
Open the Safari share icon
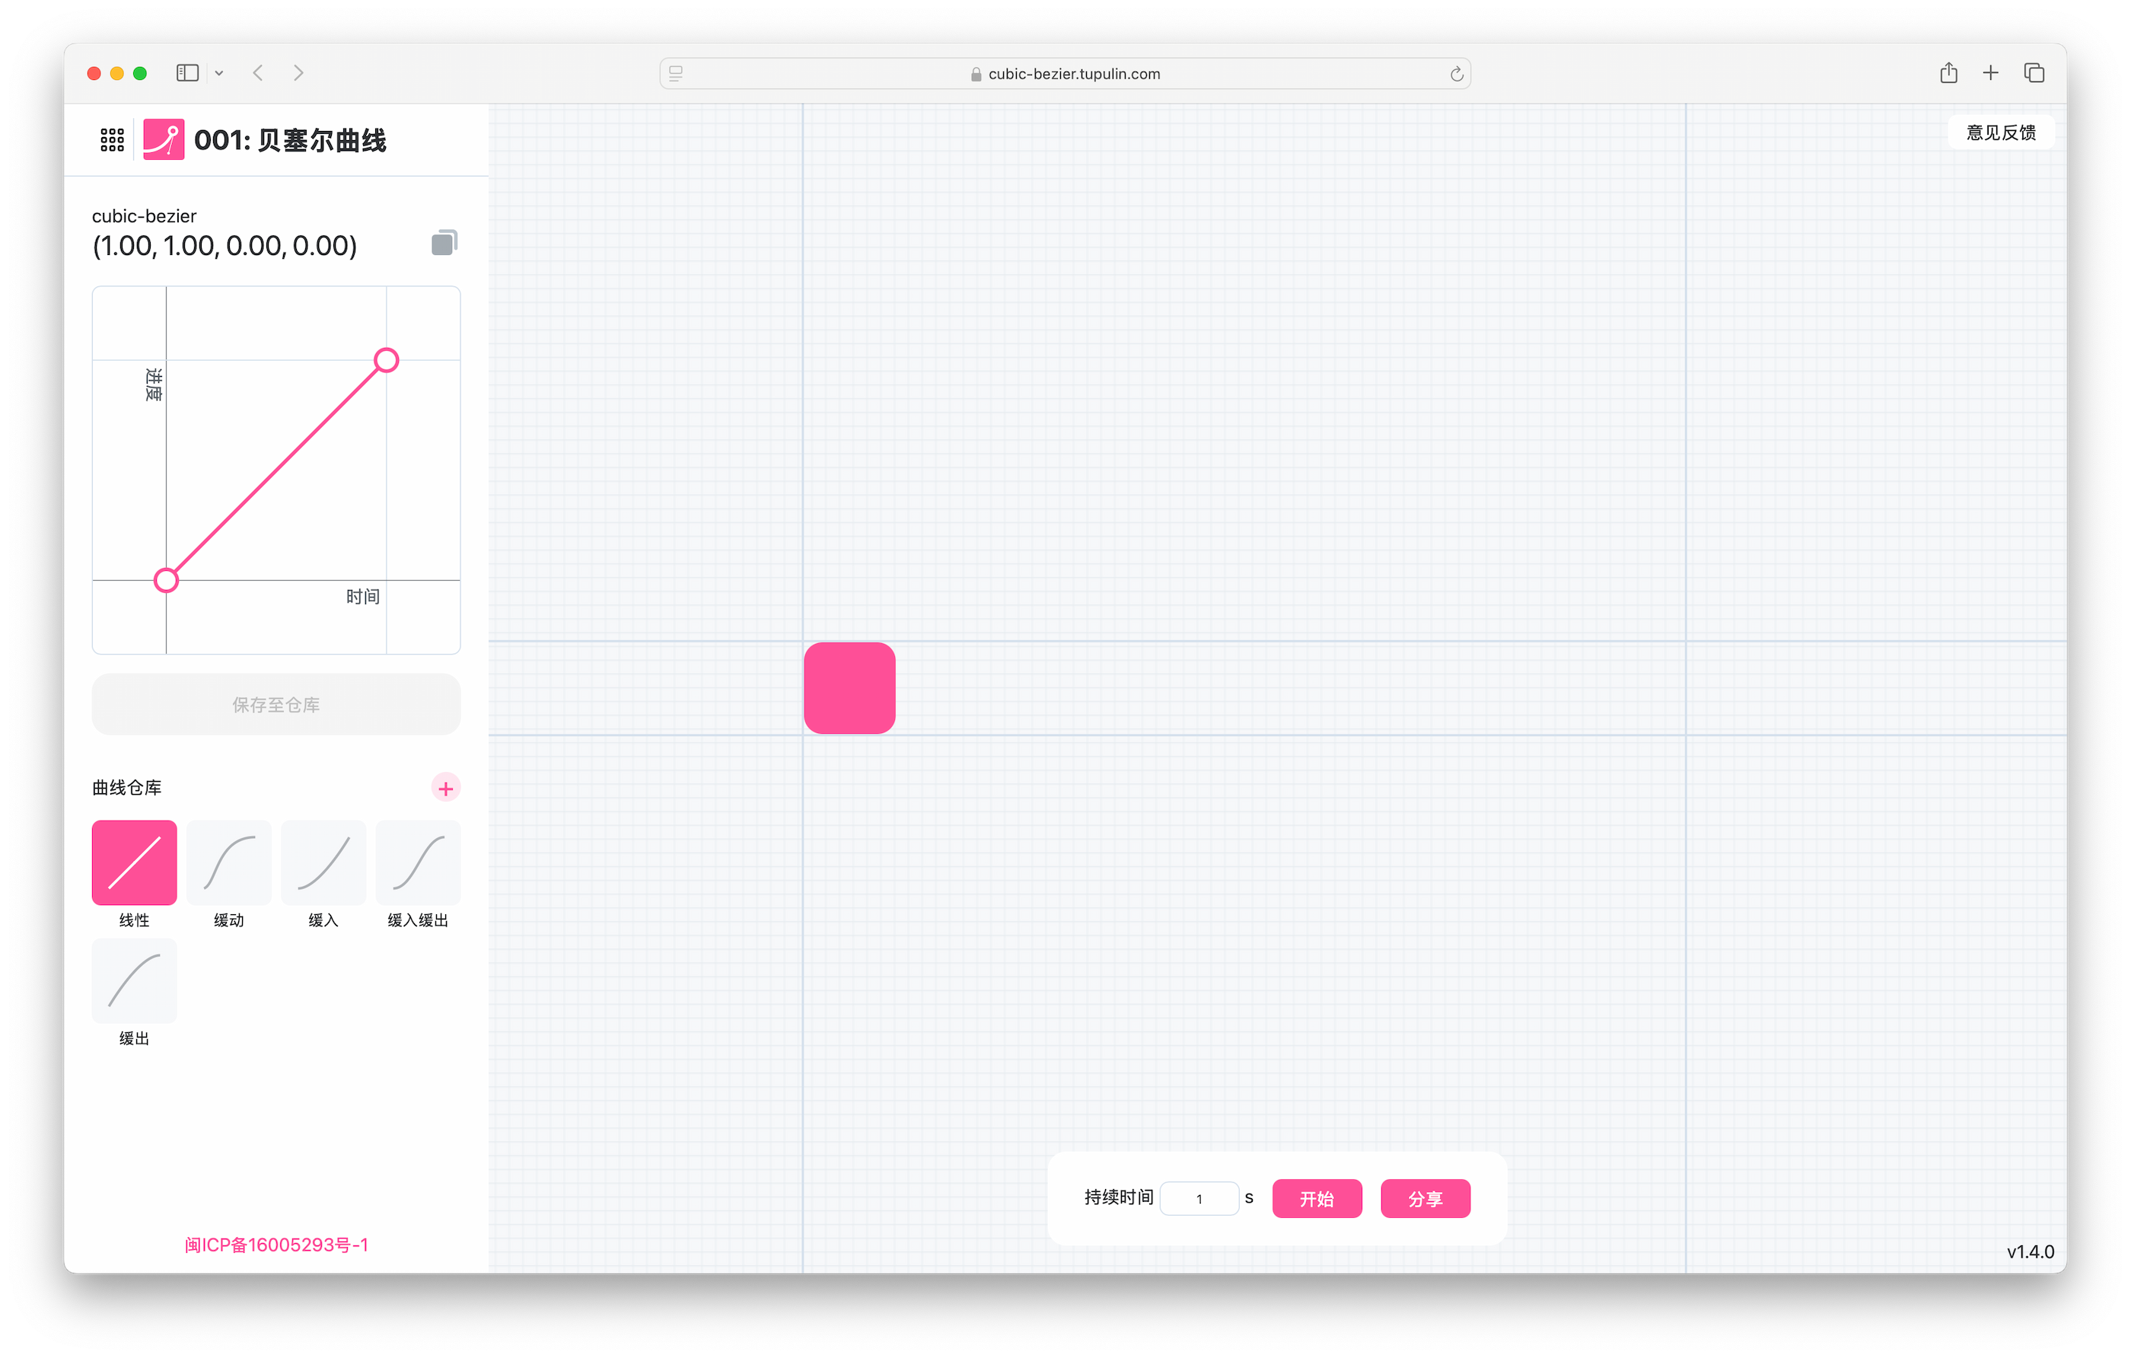pyautogui.click(x=1948, y=72)
